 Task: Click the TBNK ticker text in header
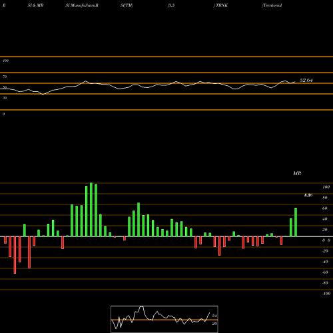221,5
